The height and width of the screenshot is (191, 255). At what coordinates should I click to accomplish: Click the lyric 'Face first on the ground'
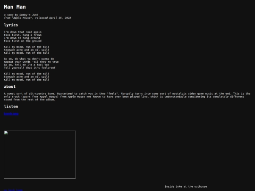[x=23, y=41]
